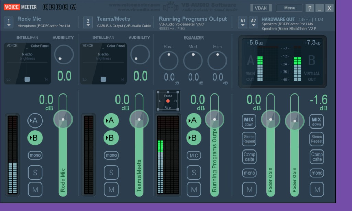Screen dimensions: 352x211
Task: Toggle MIX down on bus A
Action: pyautogui.click(x=249, y=121)
